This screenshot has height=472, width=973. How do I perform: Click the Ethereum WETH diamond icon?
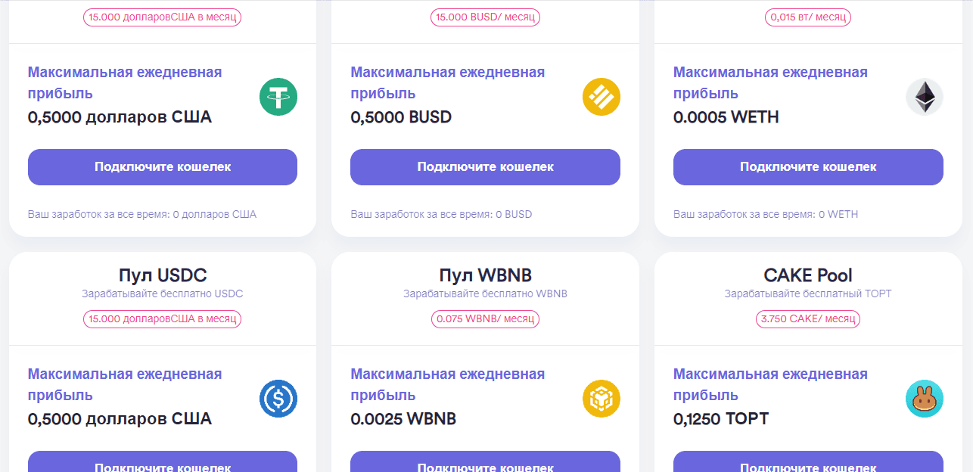(x=924, y=97)
